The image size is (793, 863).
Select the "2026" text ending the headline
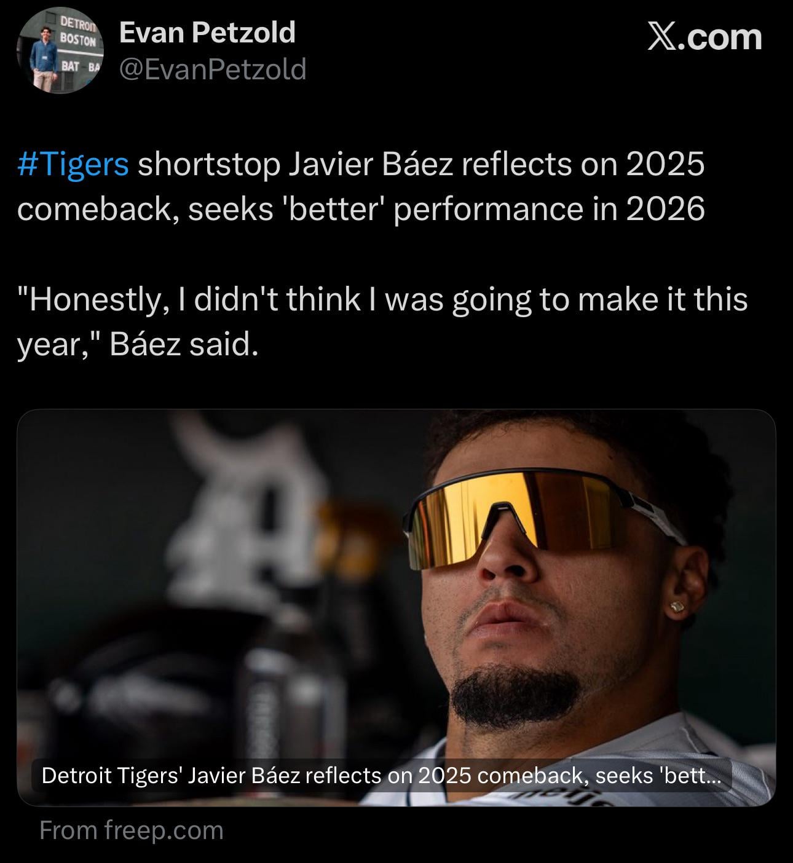point(665,209)
